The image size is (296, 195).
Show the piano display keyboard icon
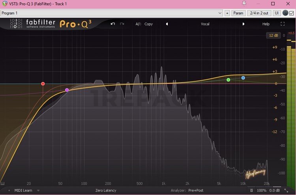tap(3, 183)
